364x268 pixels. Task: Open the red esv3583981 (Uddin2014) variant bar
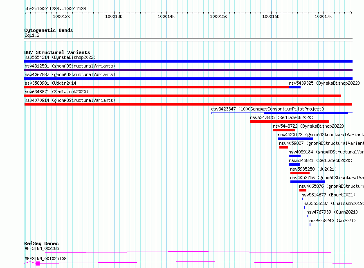point(157,87)
